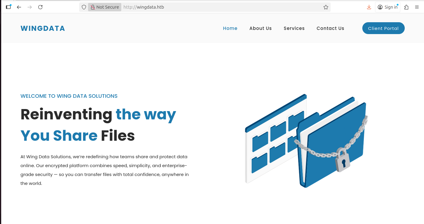Viewport: 424px width, 224px height.
Task: Select the Home nav item
Action: pyautogui.click(x=230, y=28)
